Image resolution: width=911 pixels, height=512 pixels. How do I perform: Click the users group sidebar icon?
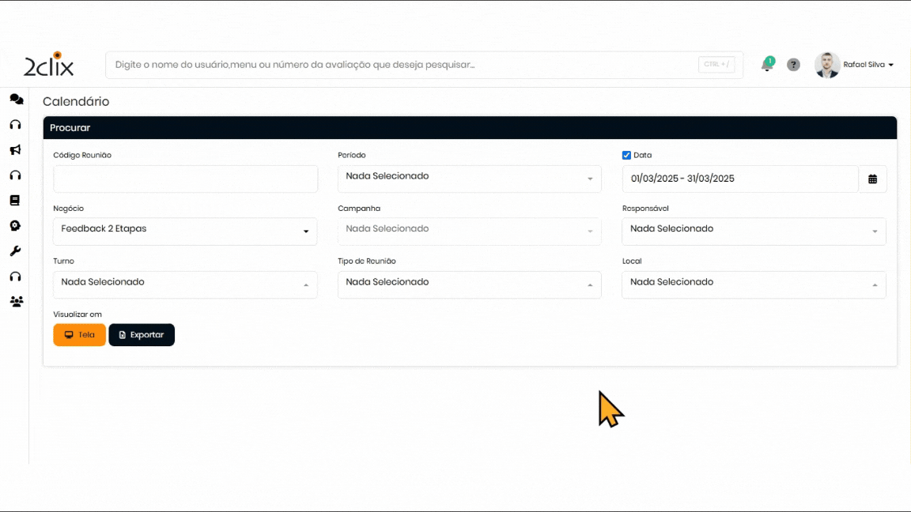[16, 302]
